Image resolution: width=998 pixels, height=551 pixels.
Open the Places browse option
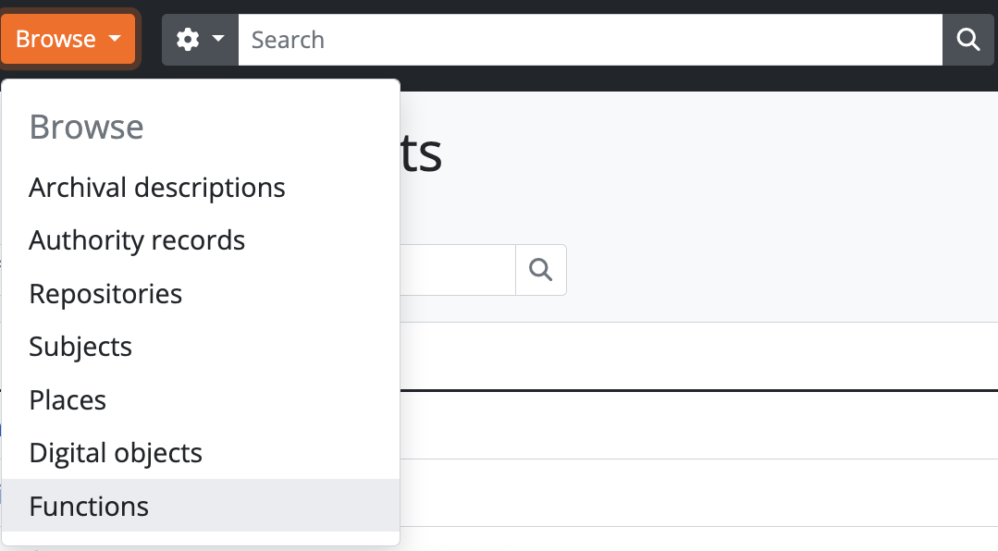point(68,400)
